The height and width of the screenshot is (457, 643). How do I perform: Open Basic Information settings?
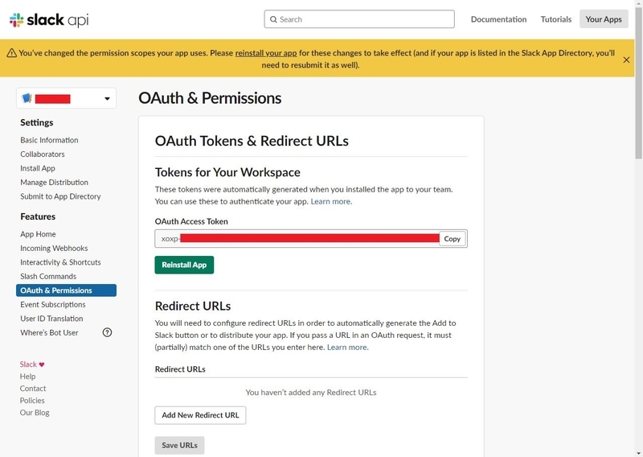pyautogui.click(x=49, y=140)
